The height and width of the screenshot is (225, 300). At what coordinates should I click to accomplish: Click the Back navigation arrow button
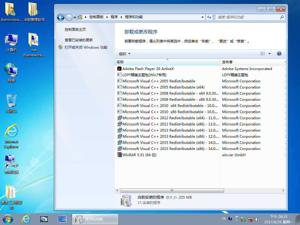click(x=61, y=17)
